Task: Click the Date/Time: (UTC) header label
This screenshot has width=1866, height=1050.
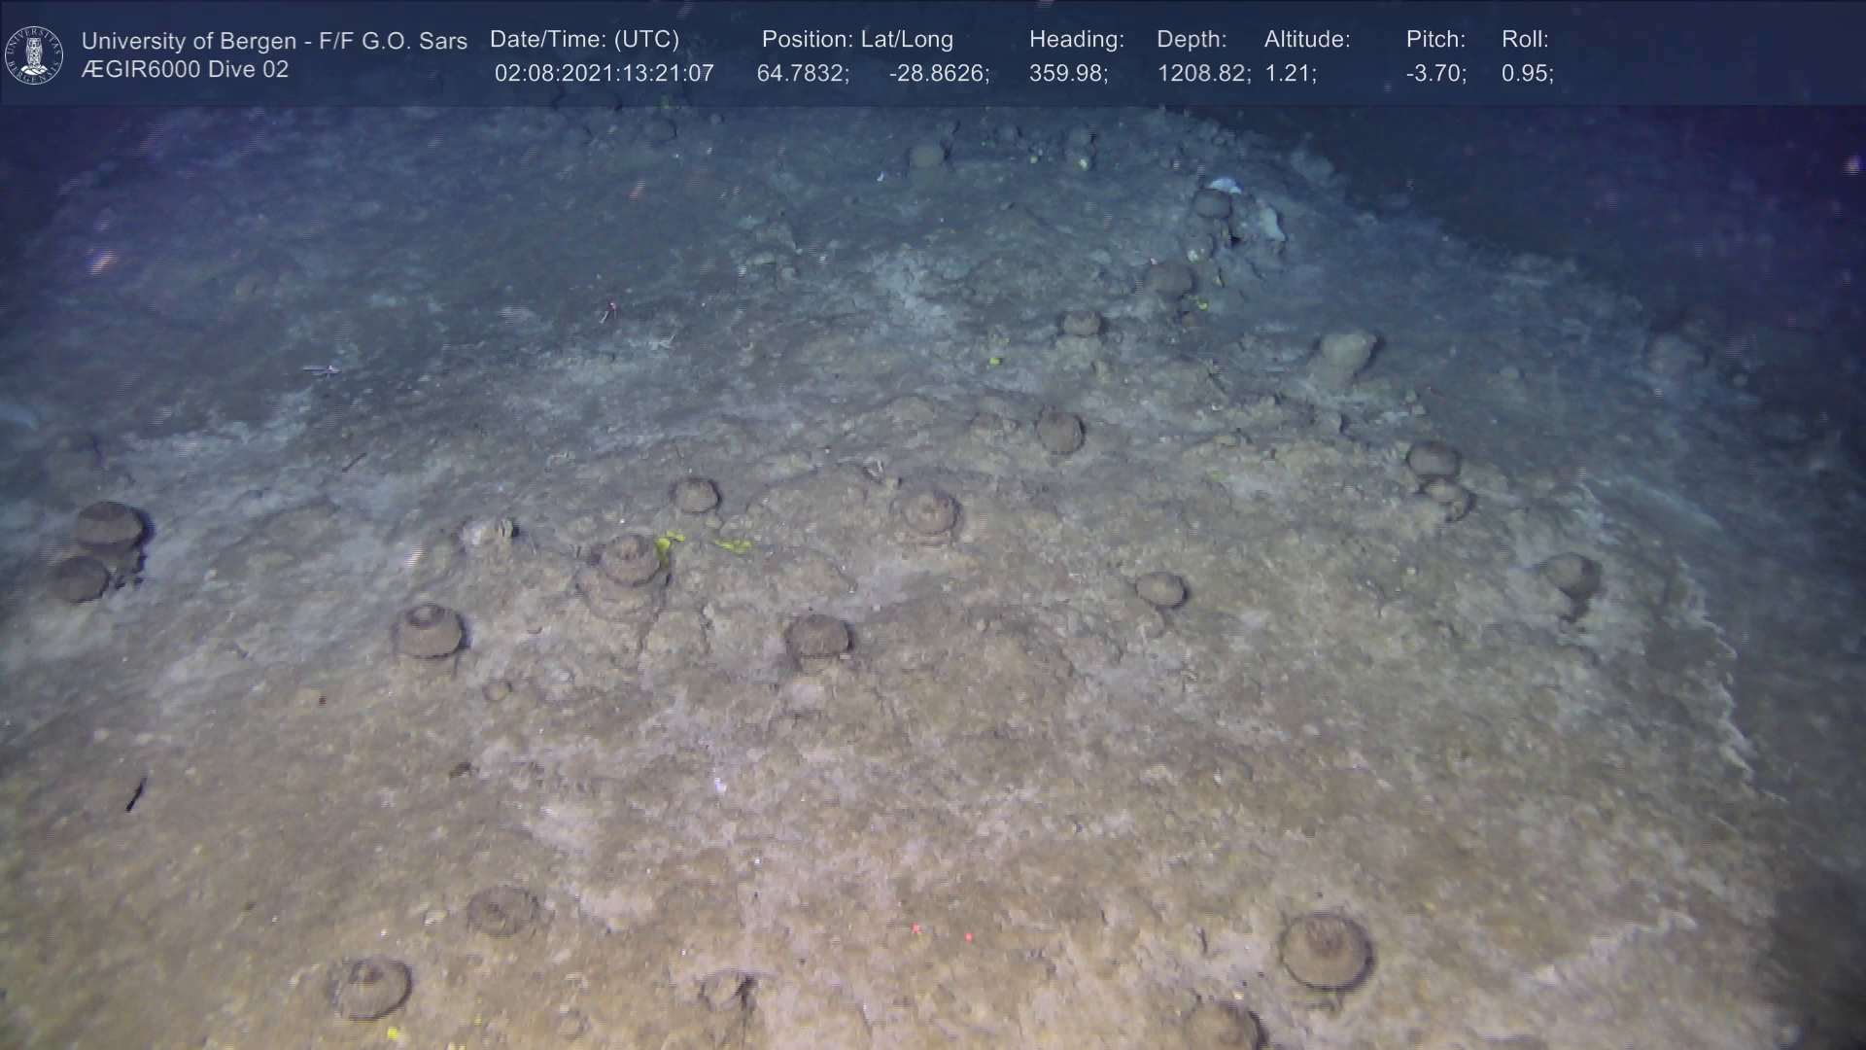Action: (x=584, y=40)
